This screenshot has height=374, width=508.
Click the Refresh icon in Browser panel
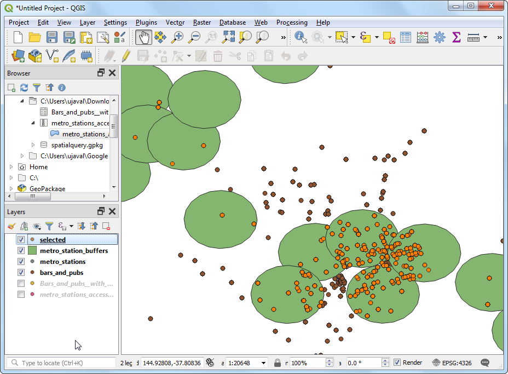click(x=24, y=88)
